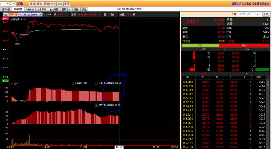
Task: Switch to the 追蹤 tab
Action: coord(76,9)
